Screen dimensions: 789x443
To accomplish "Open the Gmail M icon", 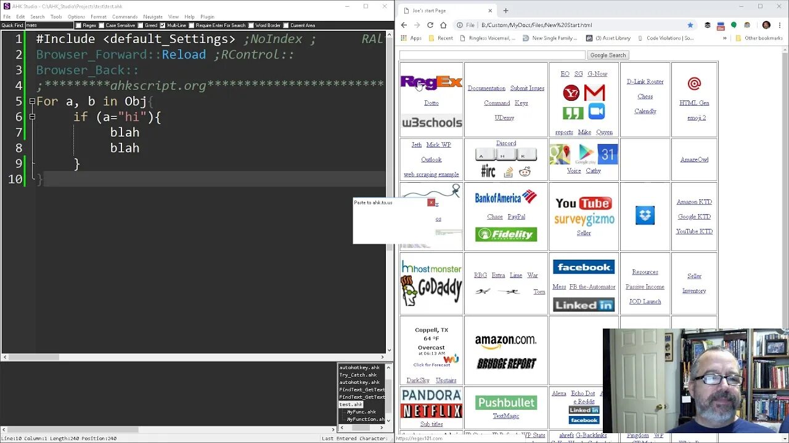I will (594, 93).
